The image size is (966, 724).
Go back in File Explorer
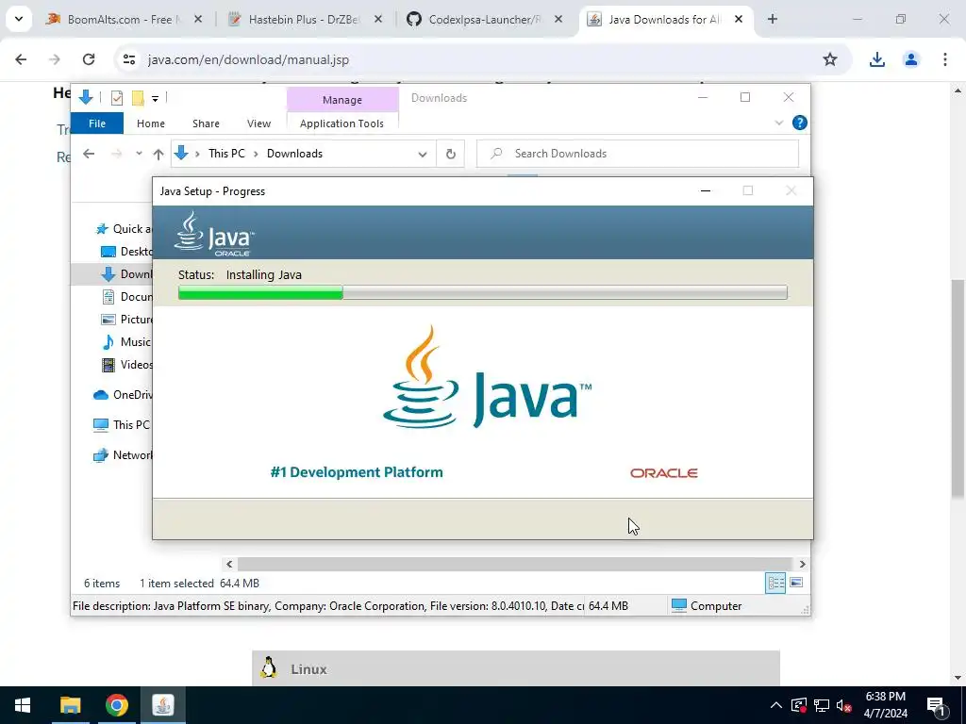coord(89,154)
